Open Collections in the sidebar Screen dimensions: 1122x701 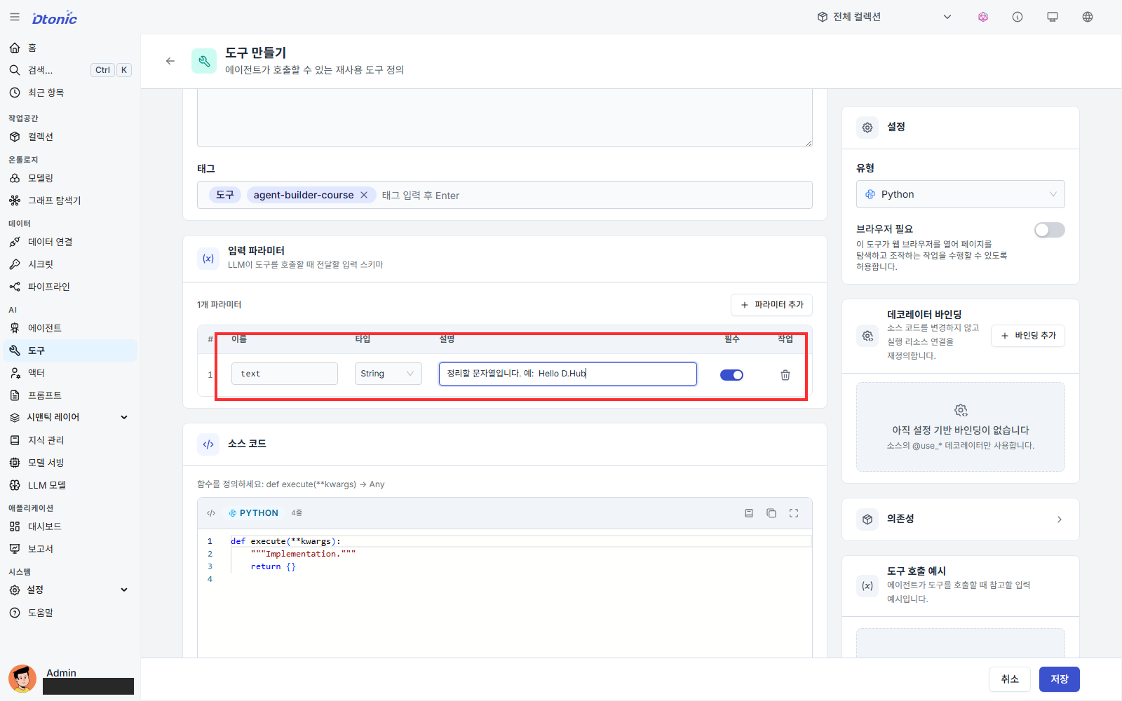(x=69, y=137)
